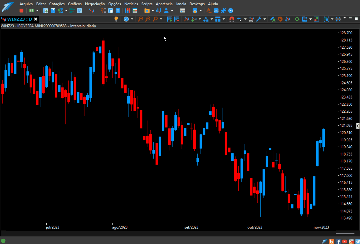Zoom out with the minus magnifier
This screenshot has width=360, height=244.
click(x=148, y=19)
